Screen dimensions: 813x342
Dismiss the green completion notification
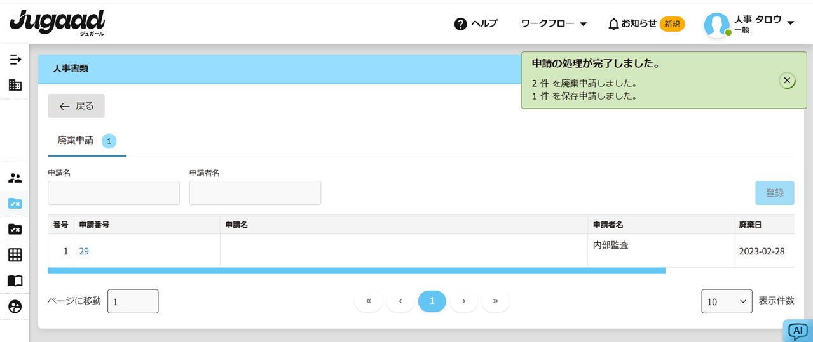point(786,81)
